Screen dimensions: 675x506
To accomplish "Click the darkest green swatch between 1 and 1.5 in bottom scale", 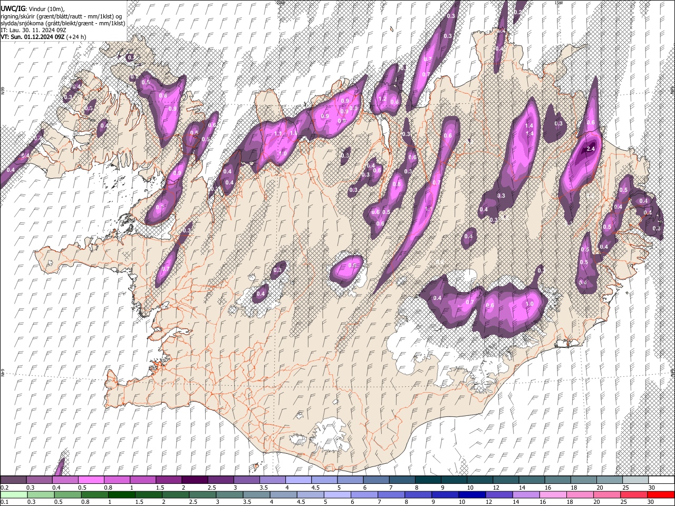I will pyautogui.click(x=121, y=494).
